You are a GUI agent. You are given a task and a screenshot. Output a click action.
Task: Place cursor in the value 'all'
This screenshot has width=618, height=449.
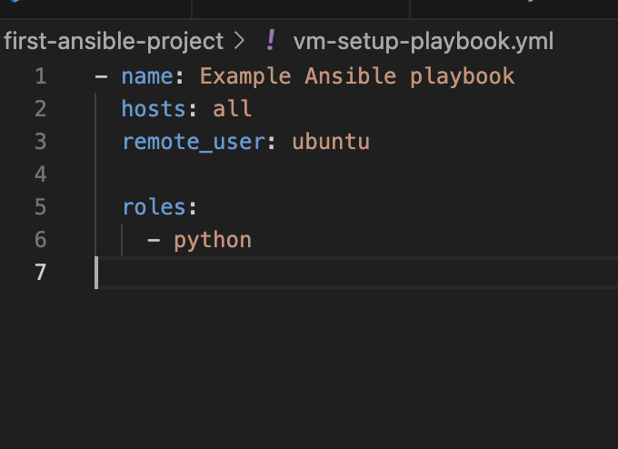(232, 109)
